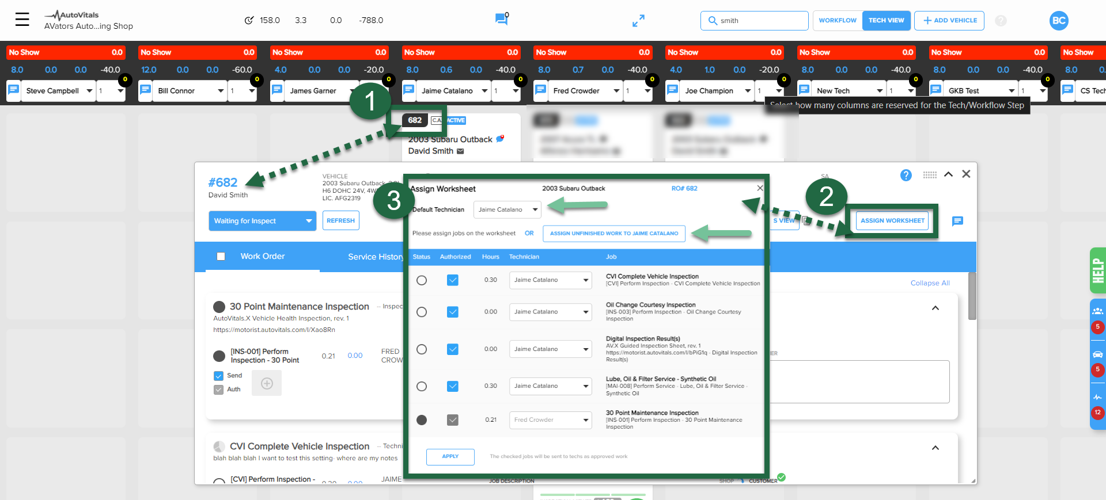Open the hamburger main menu
Screen dimensions: 1106x500
tap(22, 20)
